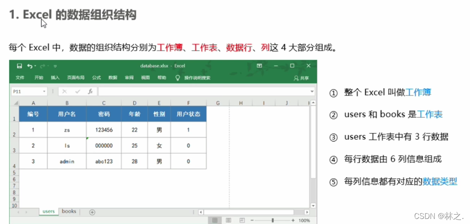
Task: Switch to Normal view icon
Action: point(215,221)
